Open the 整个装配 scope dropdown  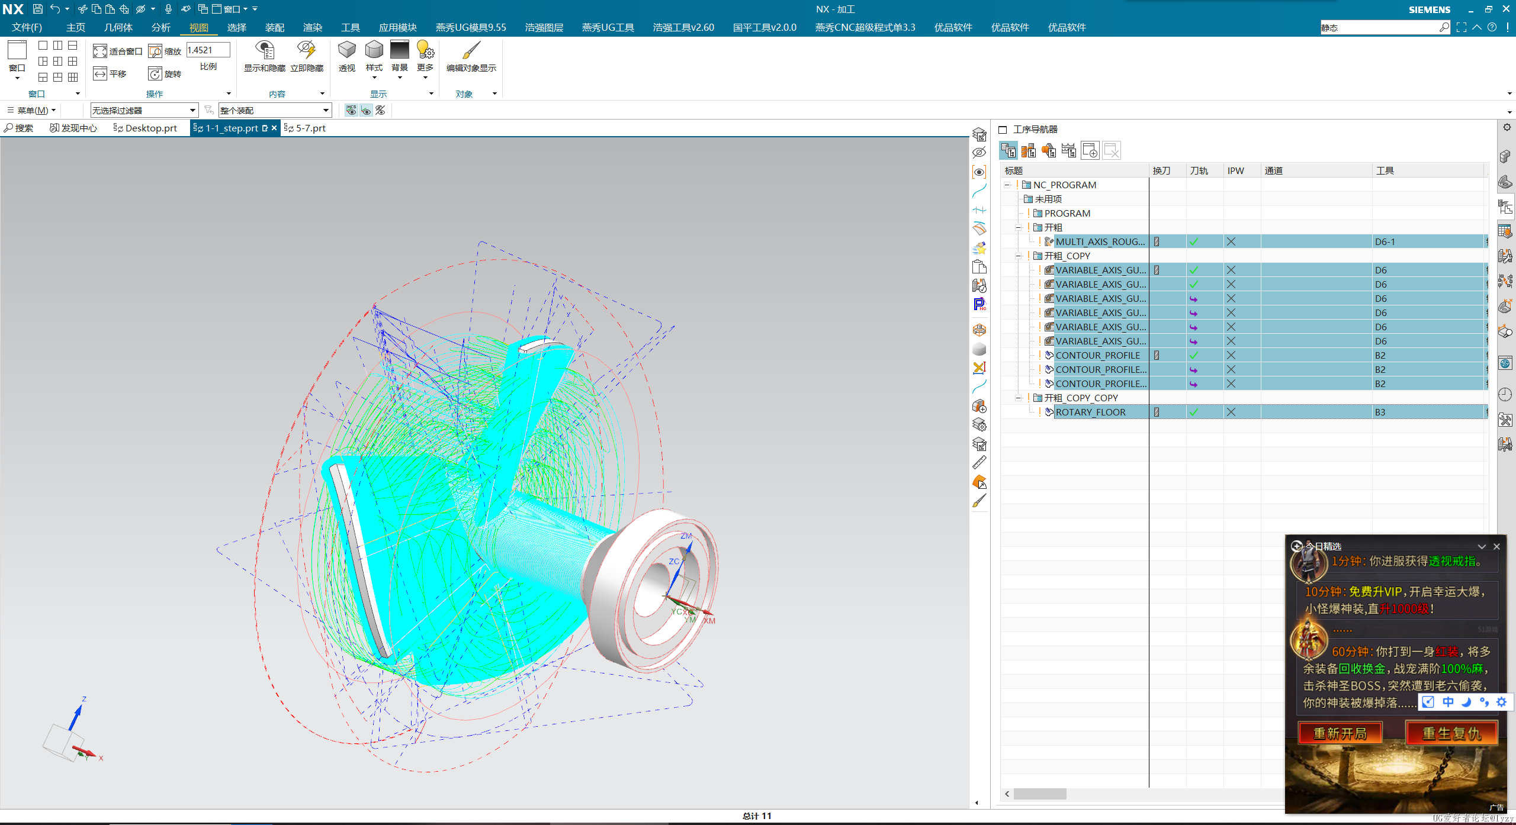275,111
